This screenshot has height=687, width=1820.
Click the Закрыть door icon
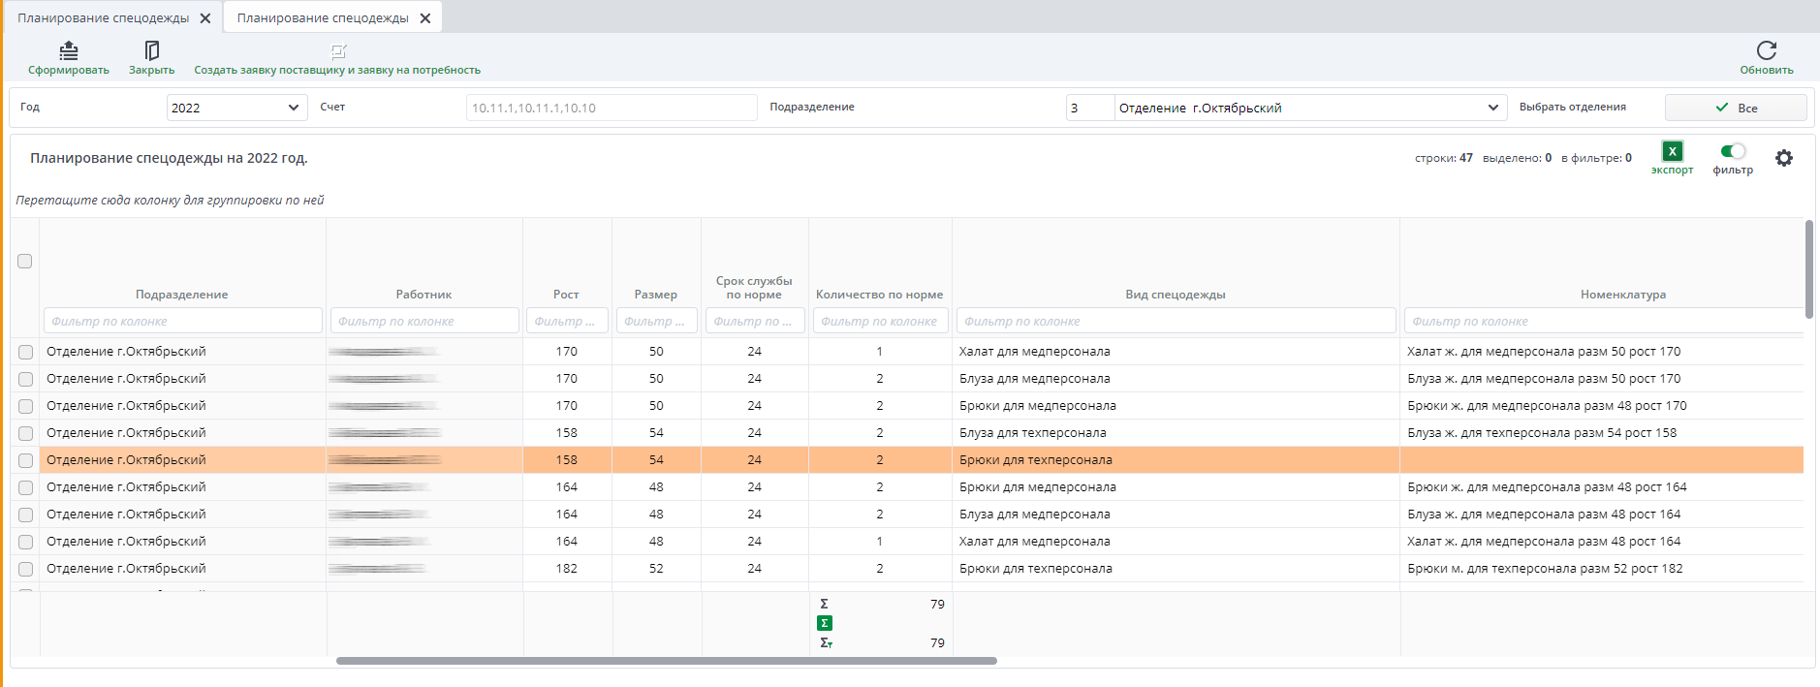point(151,50)
